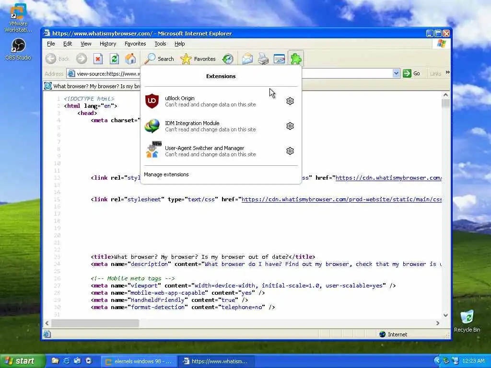Click the horizontal scrollbar thumb
The width and height of the screenshot is (491, 368).
95,323
